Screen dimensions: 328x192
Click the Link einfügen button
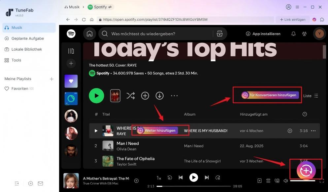[293, 19]
